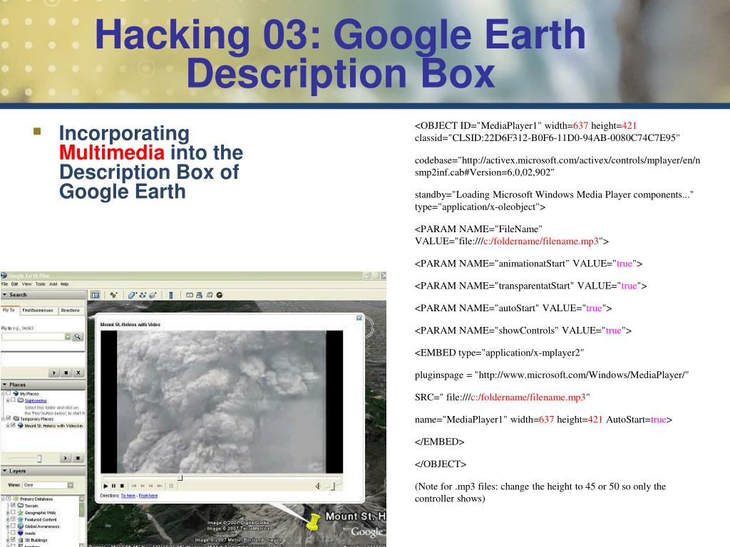730x547 pixels.
Task: Enable the Global Awareness layer checkbox
Action: 13,526
